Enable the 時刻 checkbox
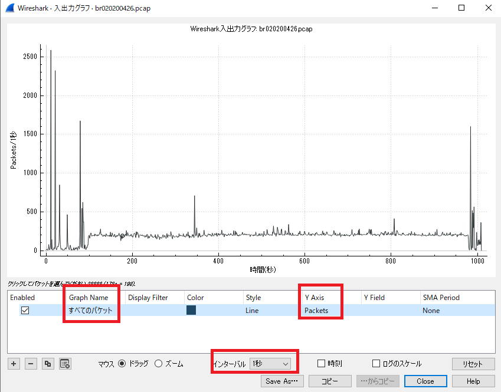The width and height of the screenshot is (501, 392). 321,364
